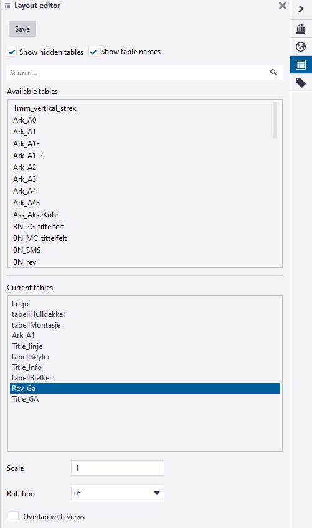Click the Available tables scrollbar

click(275, 120)
